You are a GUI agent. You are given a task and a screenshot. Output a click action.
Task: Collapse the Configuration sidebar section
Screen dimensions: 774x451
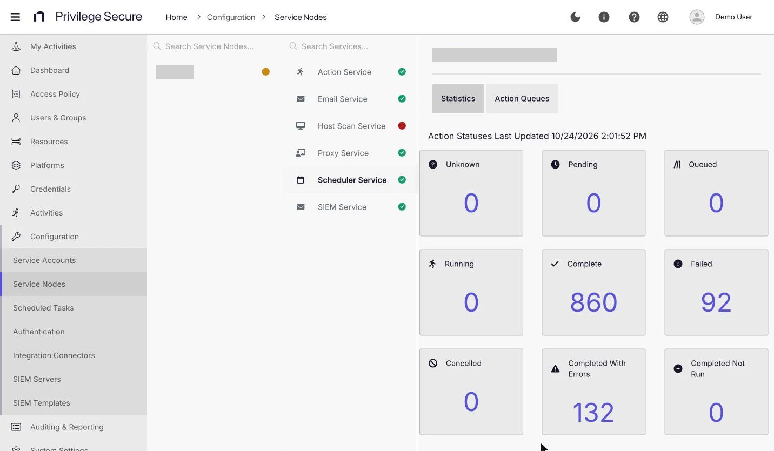click(74, 237)
